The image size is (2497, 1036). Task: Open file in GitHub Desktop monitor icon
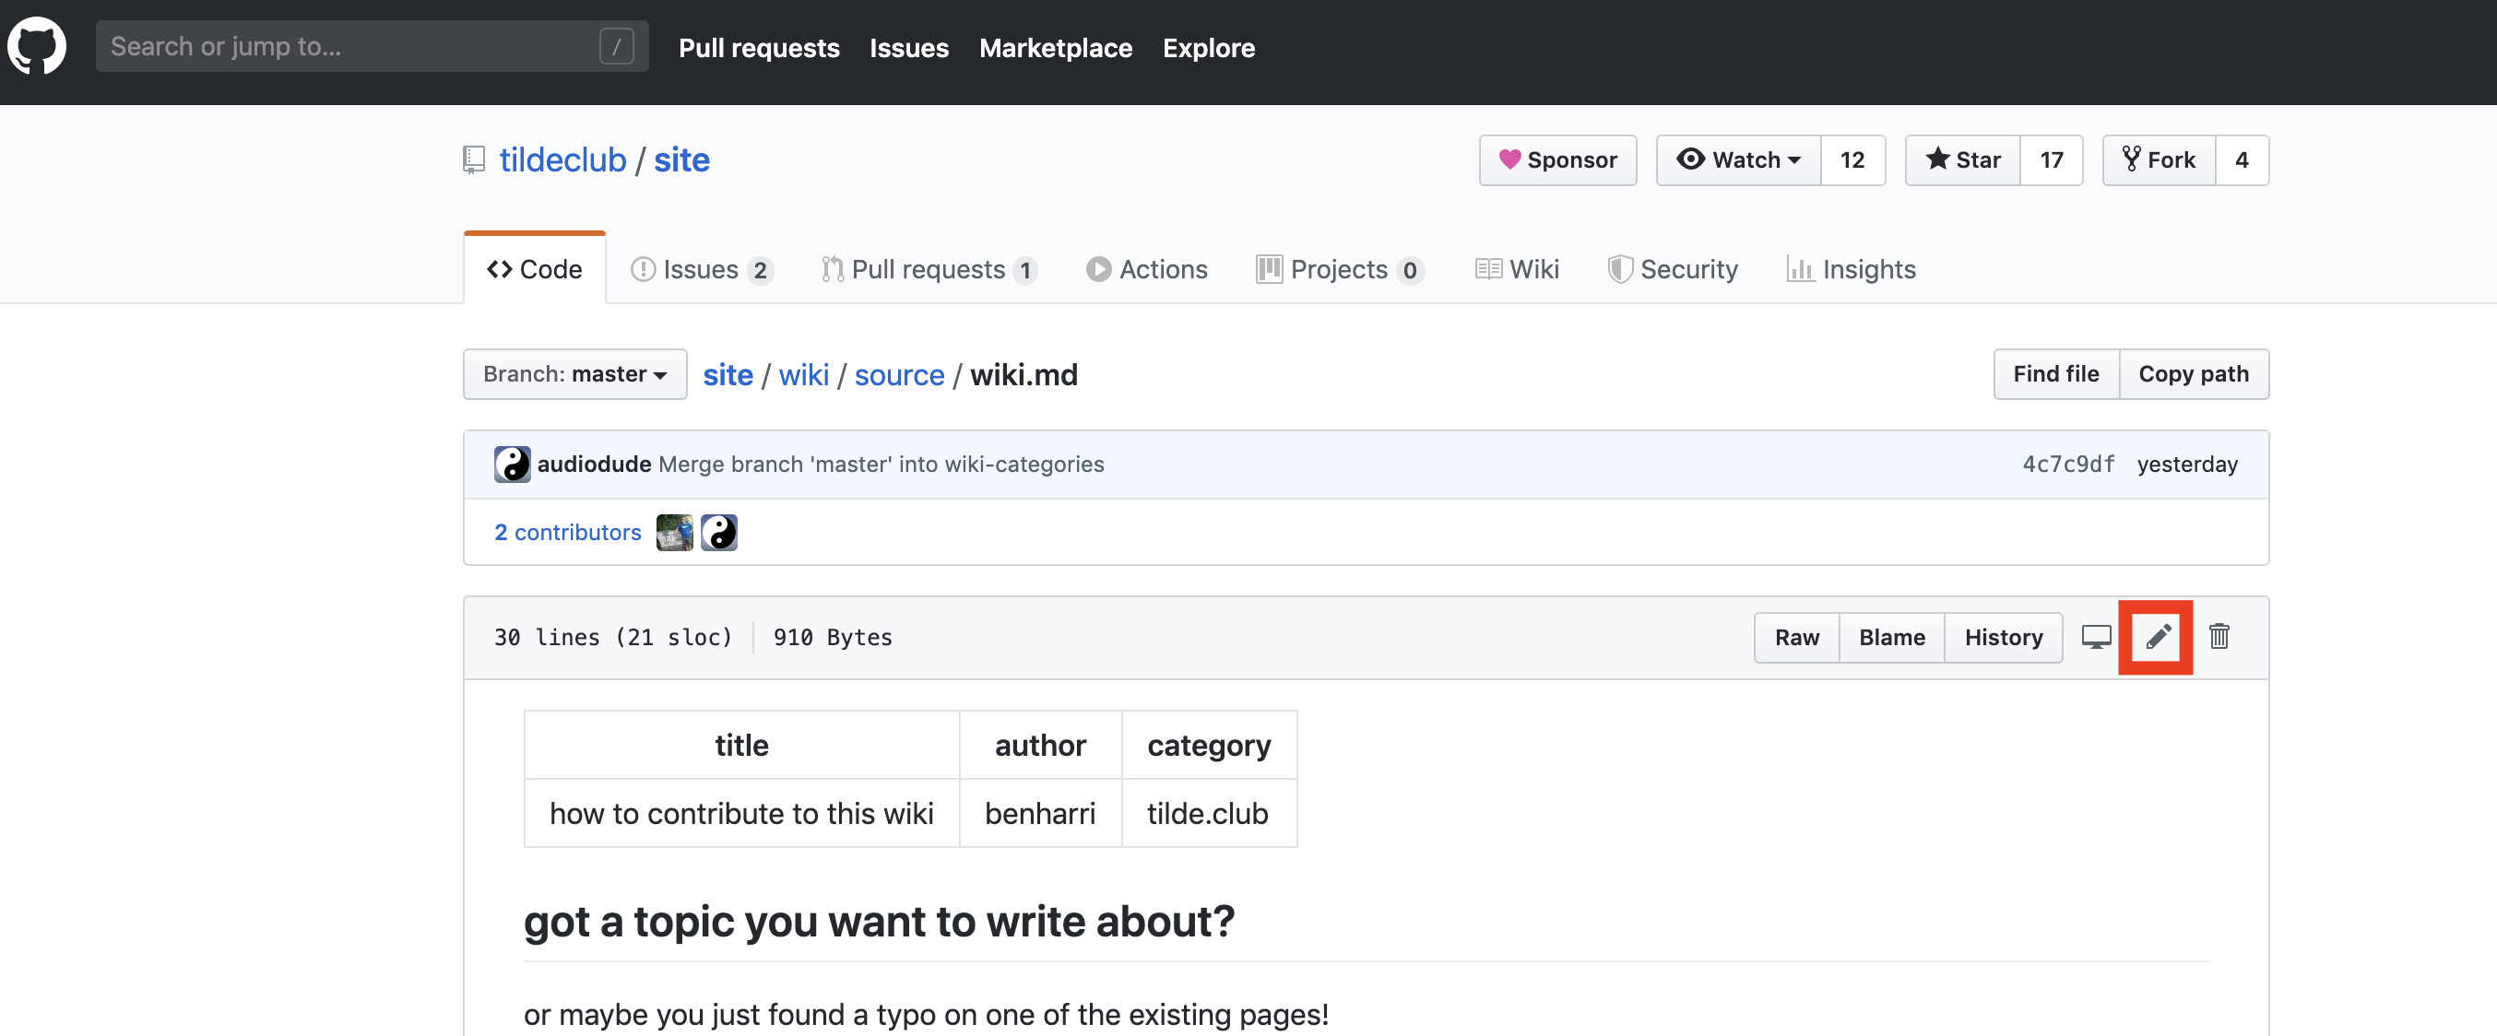click(2096, 637)
